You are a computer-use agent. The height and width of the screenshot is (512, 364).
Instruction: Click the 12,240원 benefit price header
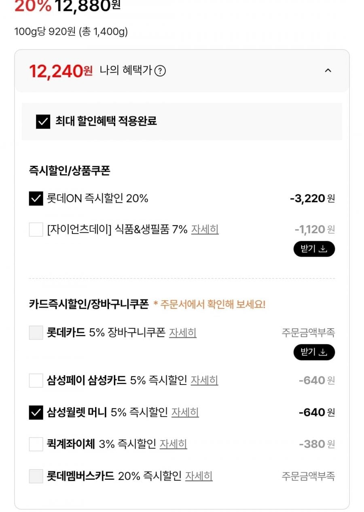(x=61, y=71)
